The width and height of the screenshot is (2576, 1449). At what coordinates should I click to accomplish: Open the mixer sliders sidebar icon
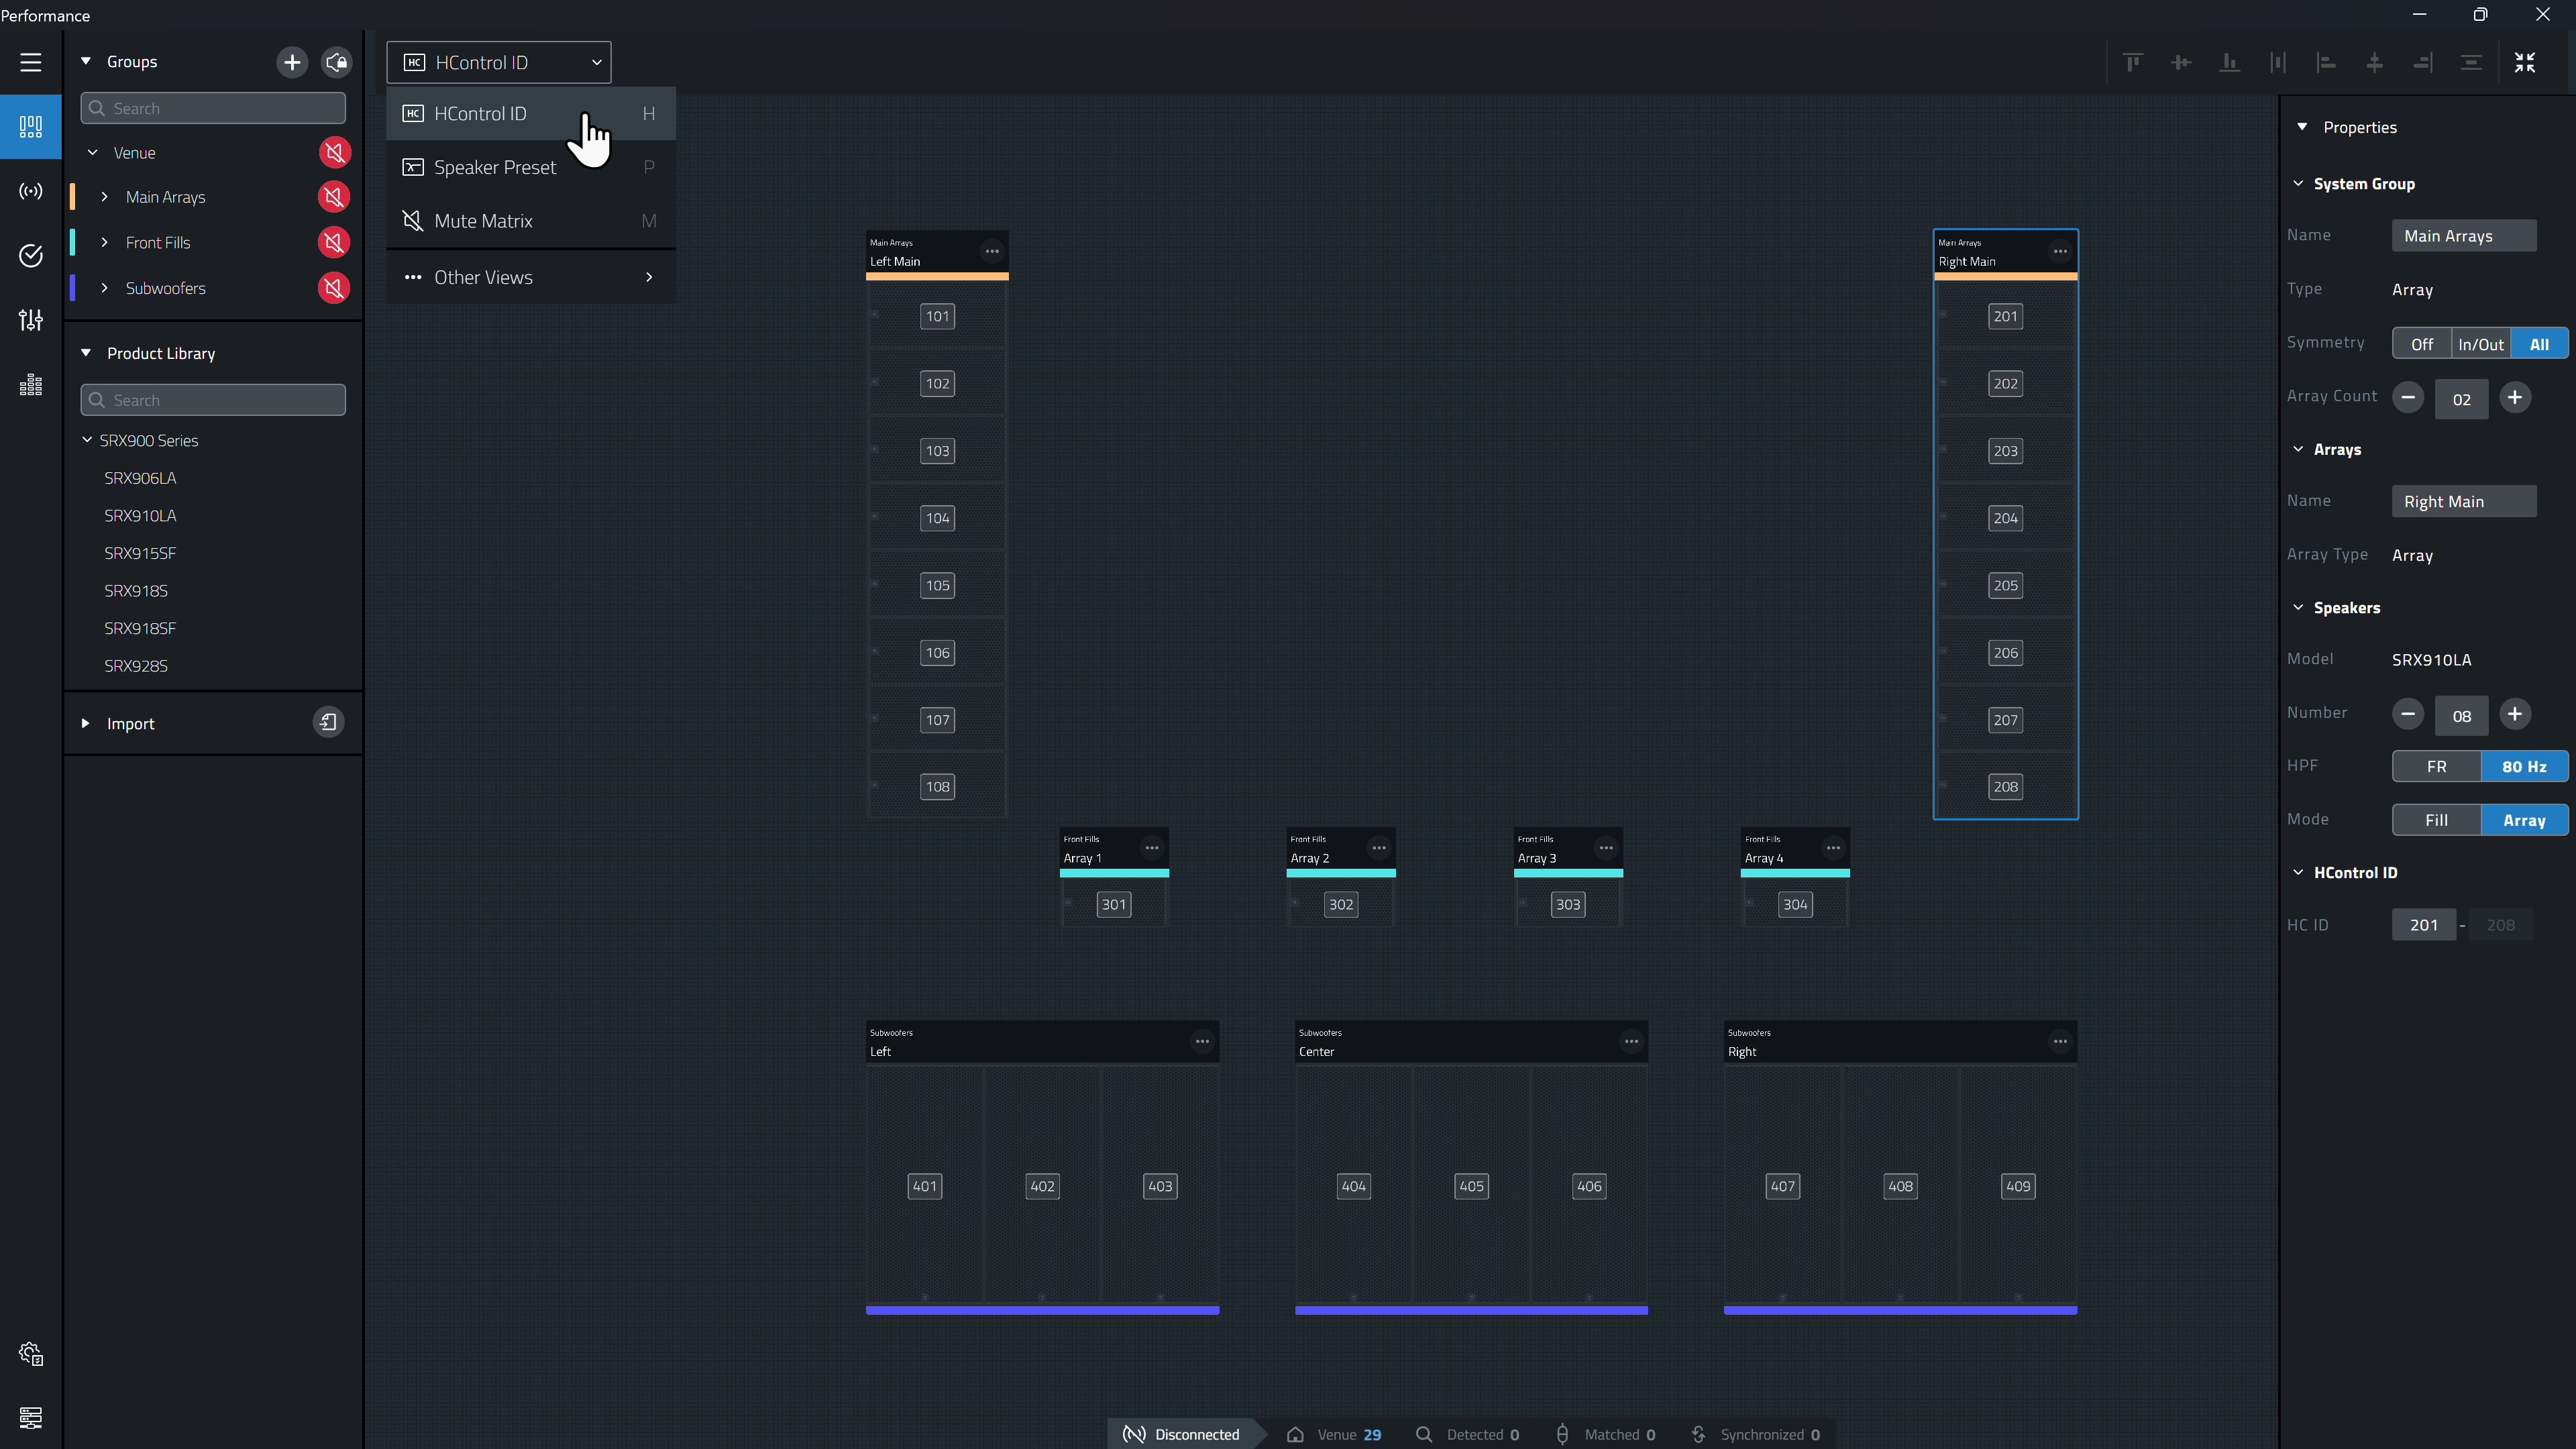pos(31,320)
